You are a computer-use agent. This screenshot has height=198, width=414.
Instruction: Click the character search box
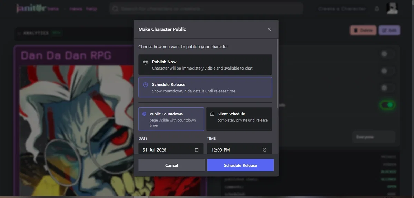(206, 9)
